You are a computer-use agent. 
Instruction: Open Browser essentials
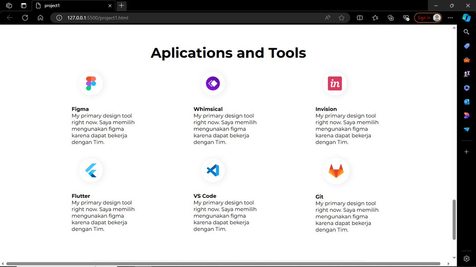(406, 17)
